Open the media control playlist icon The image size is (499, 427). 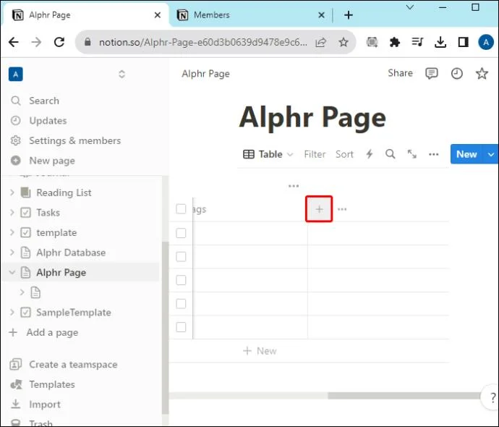[417, 42]
